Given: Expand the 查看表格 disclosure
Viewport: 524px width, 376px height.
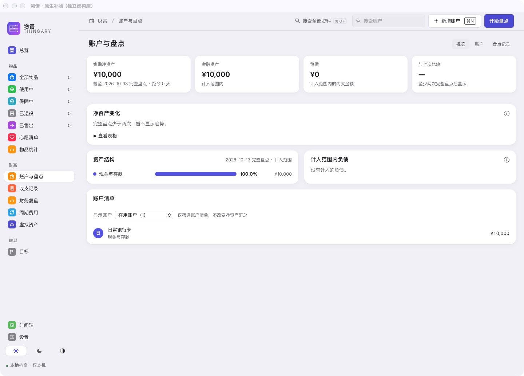Looking at the screenshot, I should (x=105, y=136).
